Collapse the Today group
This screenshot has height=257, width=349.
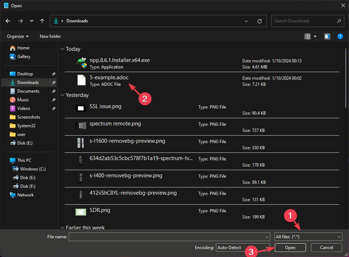tap(62, 49)
